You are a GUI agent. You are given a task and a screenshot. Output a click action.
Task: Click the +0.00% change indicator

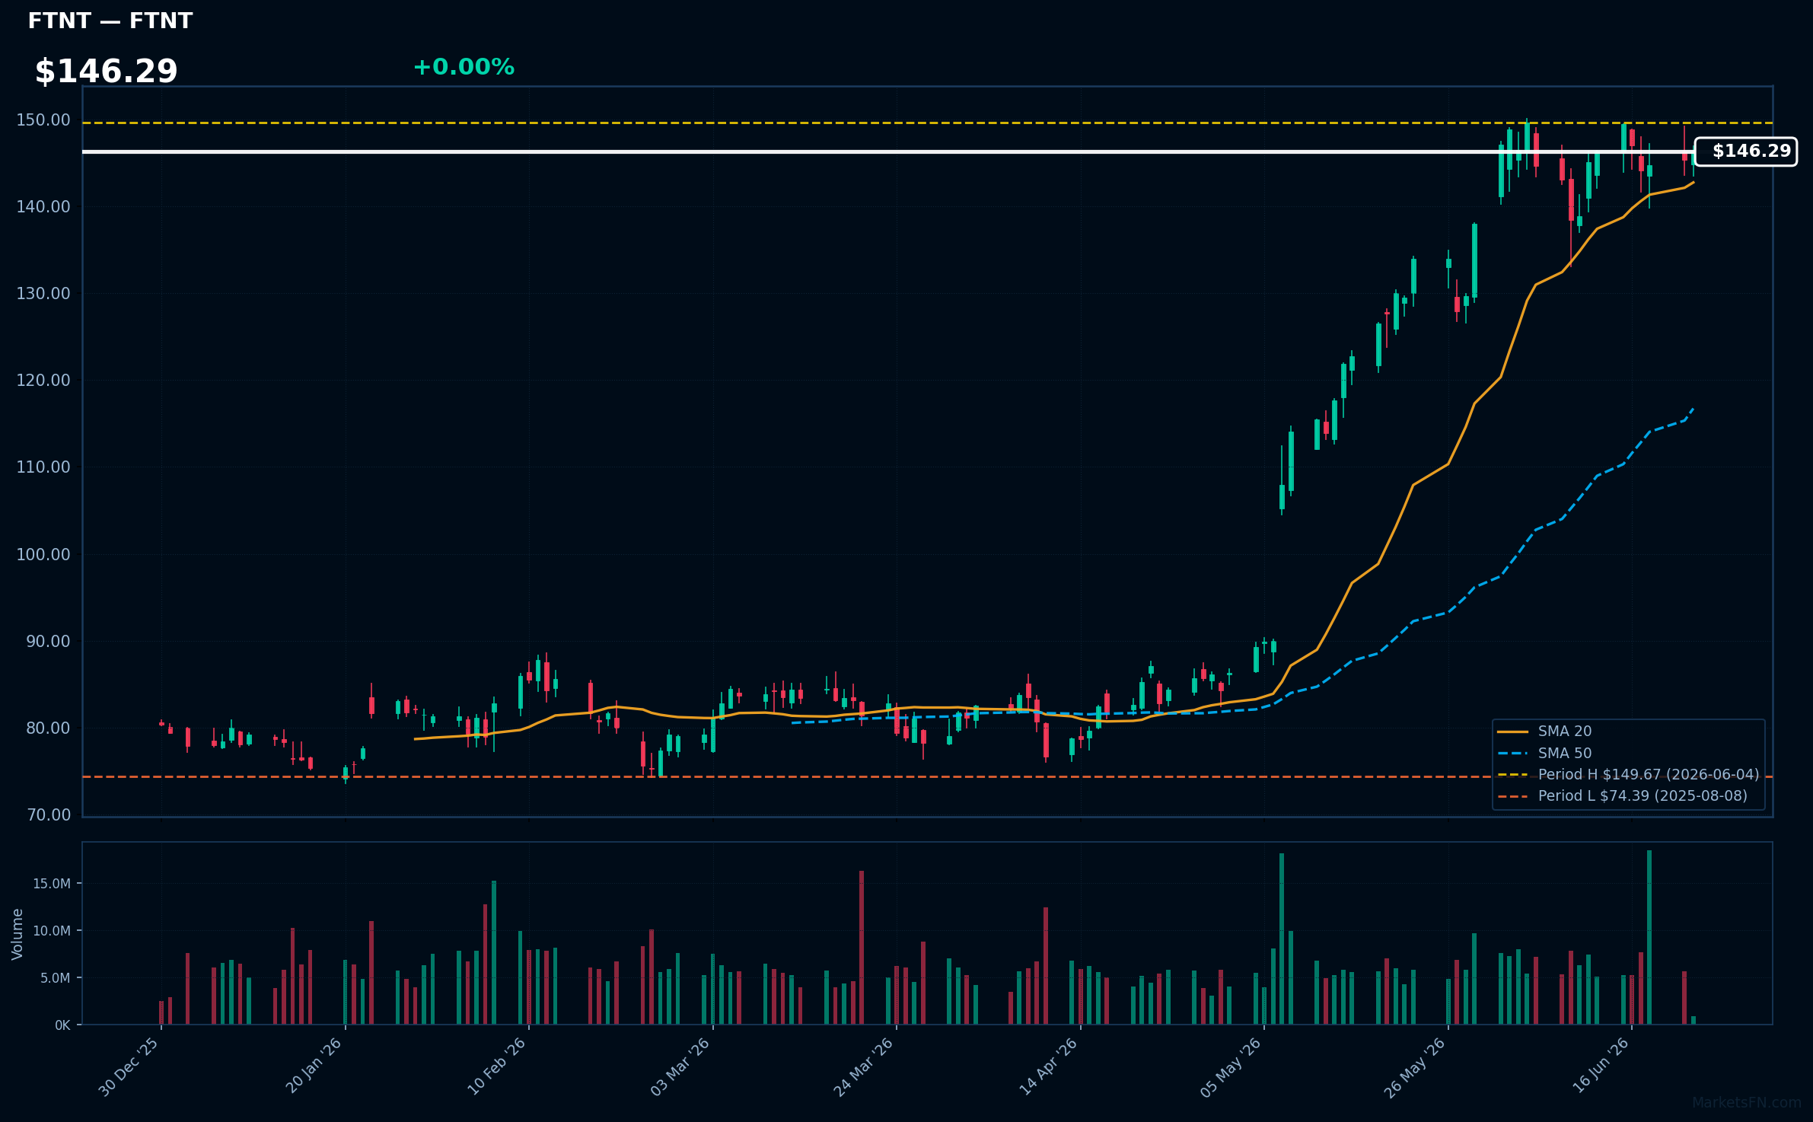click(x=464, y=68)
